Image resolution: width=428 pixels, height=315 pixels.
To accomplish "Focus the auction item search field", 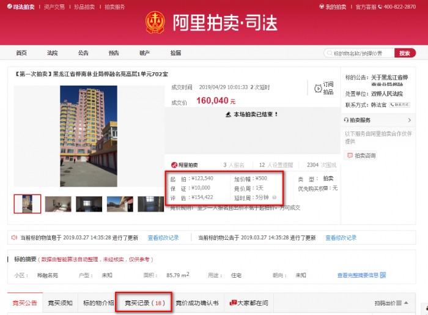I will click(359, 53).
